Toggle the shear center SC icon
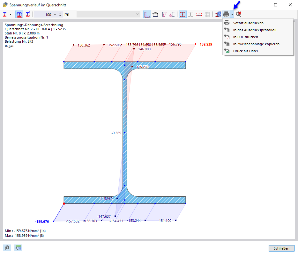Viewport: 298px width, 255px height. 172,14
